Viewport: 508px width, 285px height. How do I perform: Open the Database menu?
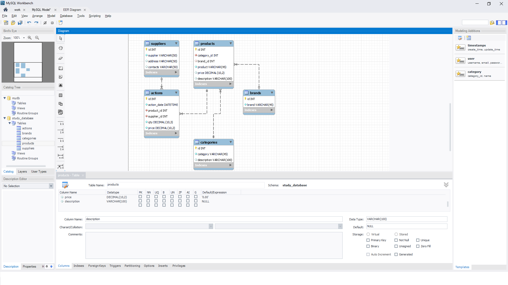(x=66, y=16)
